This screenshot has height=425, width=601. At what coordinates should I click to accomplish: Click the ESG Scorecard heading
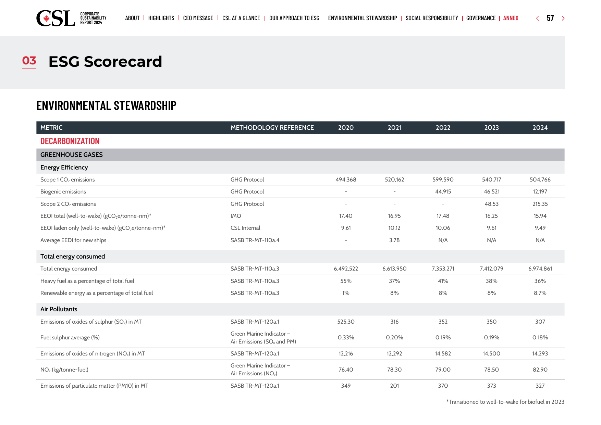105,62
